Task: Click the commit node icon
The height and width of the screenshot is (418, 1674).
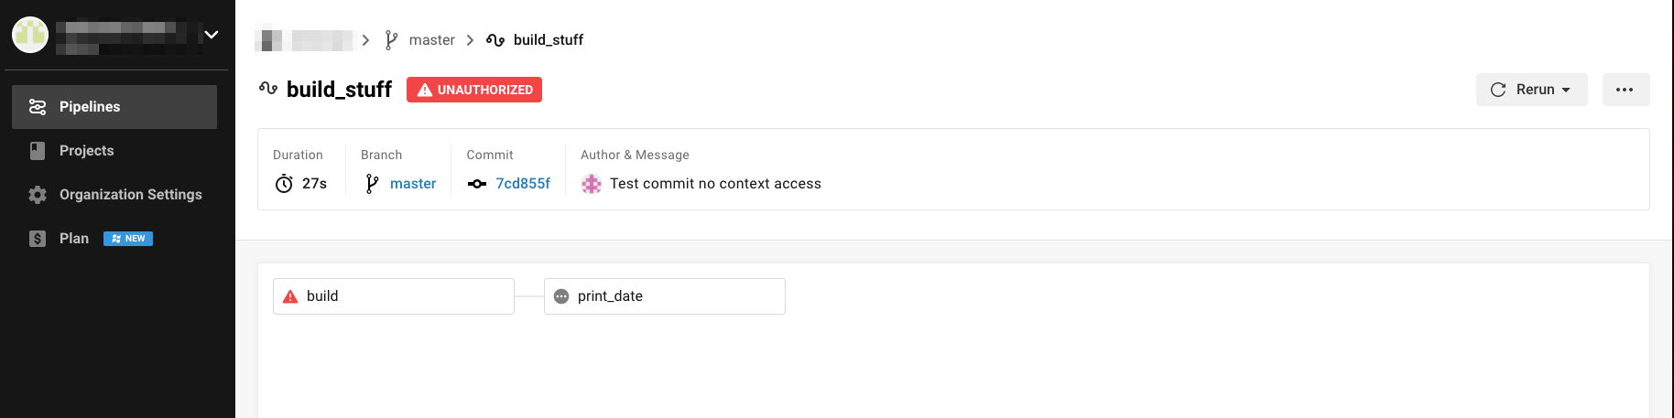Action: coord(477,184)
